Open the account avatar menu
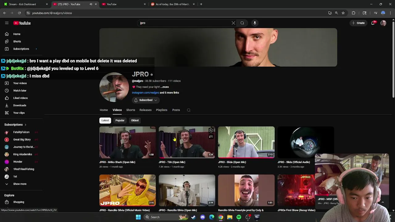The image size is (395, 222). click(383, 23)
